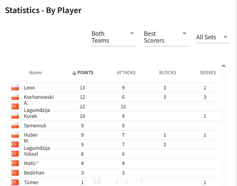Click Poland flag icon beside Kochanowski

(x=15, y=97)
